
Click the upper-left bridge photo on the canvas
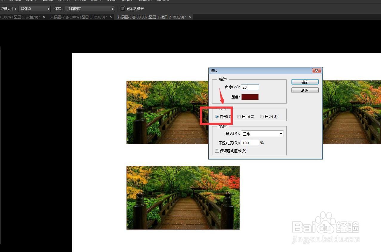click(167, 112)
